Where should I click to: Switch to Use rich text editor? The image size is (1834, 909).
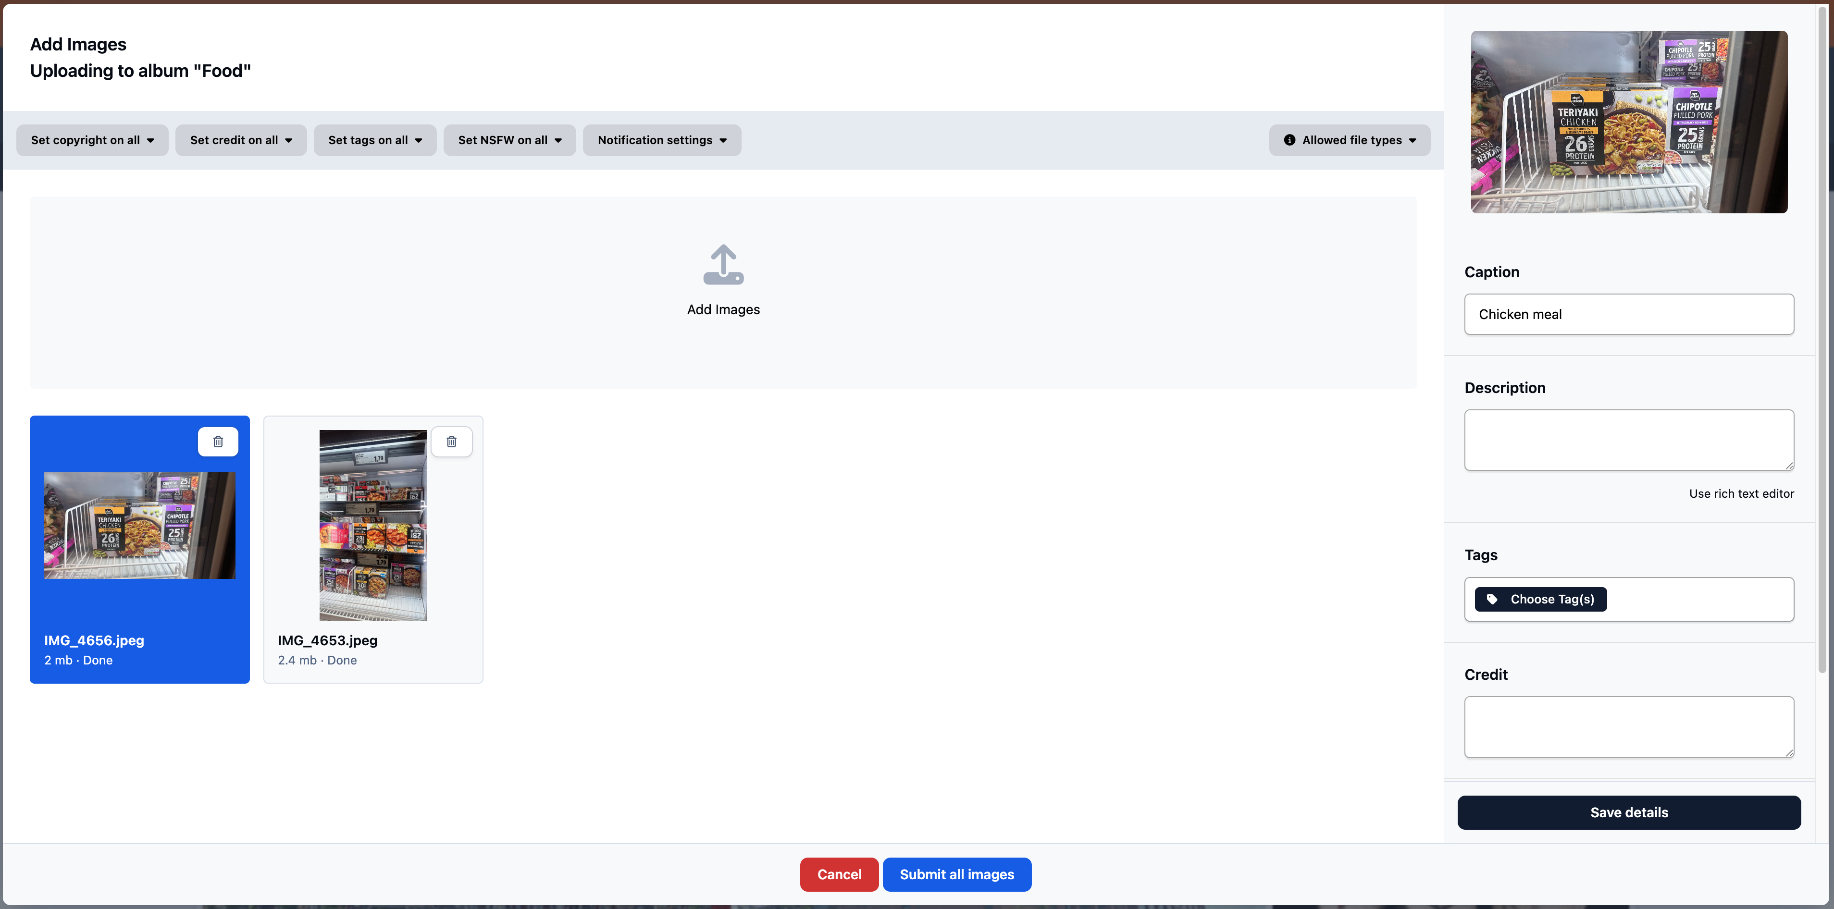pyautogui.click(x=1741, y=493)
